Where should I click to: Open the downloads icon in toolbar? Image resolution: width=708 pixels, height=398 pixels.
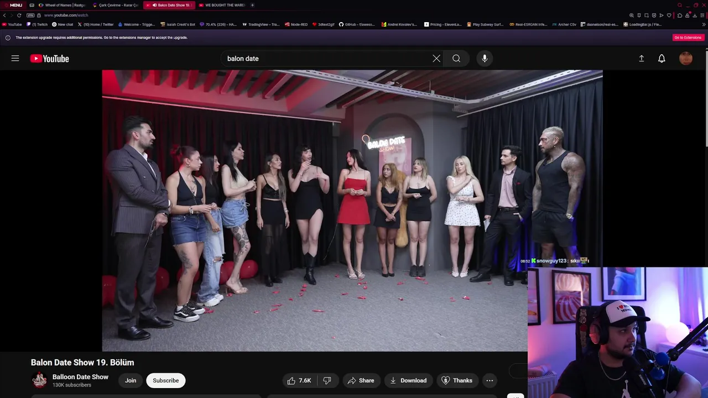[695, 15]
